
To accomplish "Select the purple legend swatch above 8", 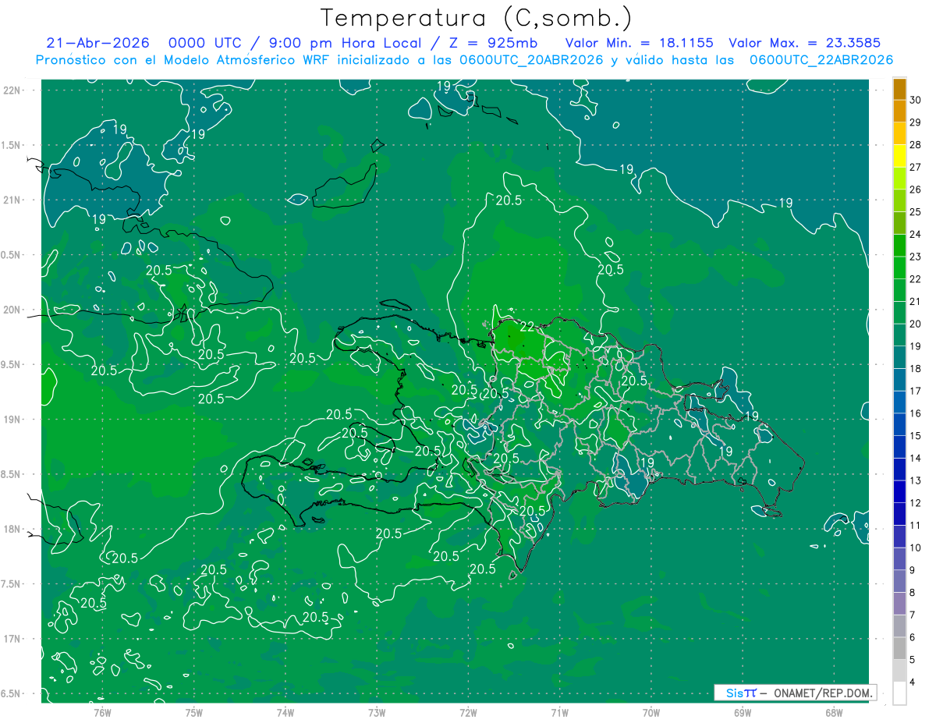I will click(x=899, y=581).
